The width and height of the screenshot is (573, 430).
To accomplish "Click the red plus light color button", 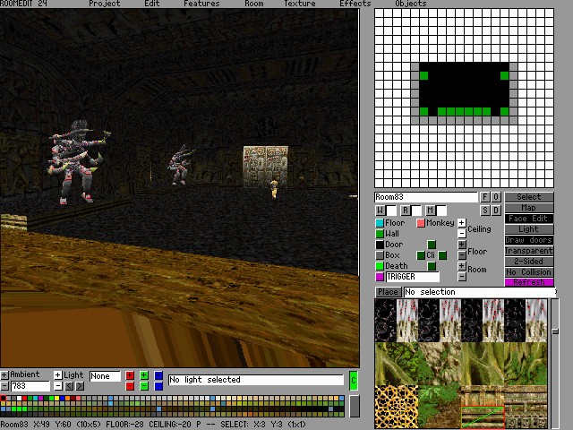I will pyautogui.click(x=130, y=375).
